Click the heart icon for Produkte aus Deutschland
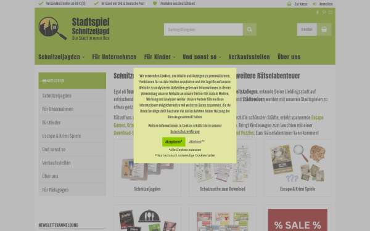Viewport: 370px width, 231px height. (x=155, y=4)
